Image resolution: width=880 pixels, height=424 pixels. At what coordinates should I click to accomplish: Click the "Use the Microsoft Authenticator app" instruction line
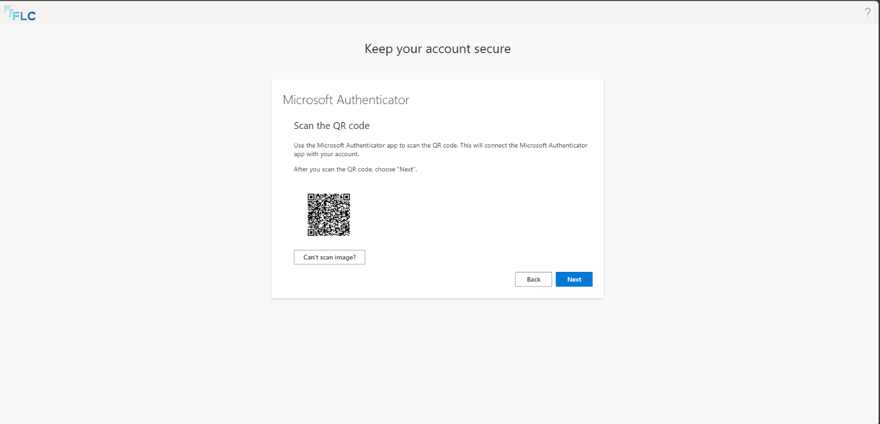(x=440, y=145)
